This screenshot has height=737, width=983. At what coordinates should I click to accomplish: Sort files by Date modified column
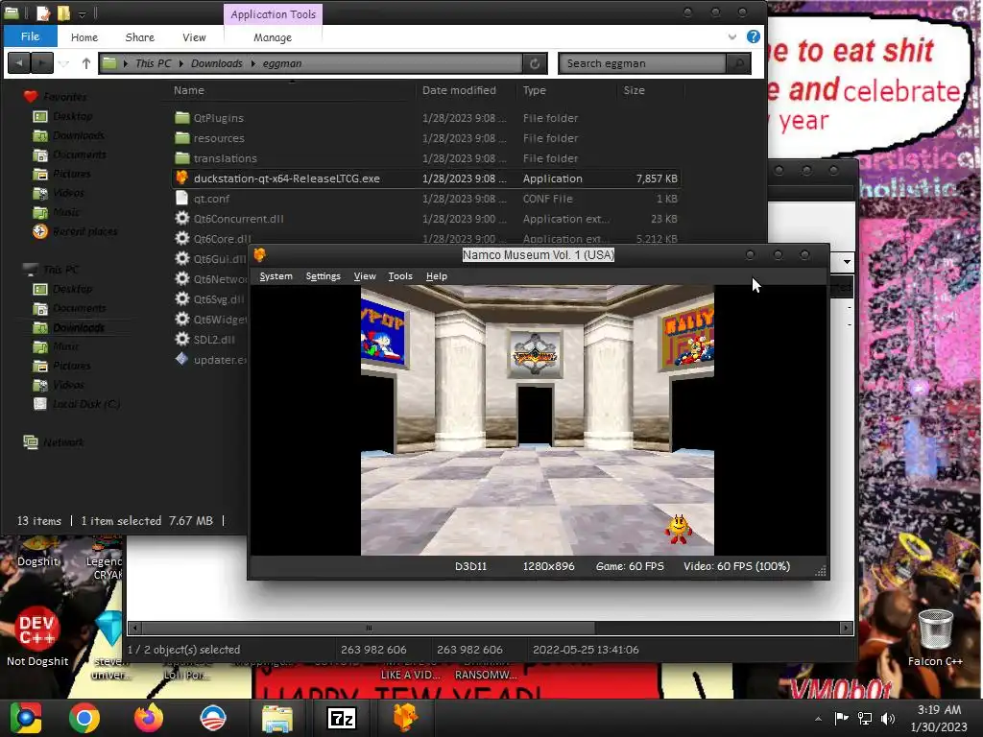click(x=459, y=90)
